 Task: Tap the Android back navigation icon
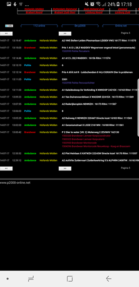coord(109,279)
